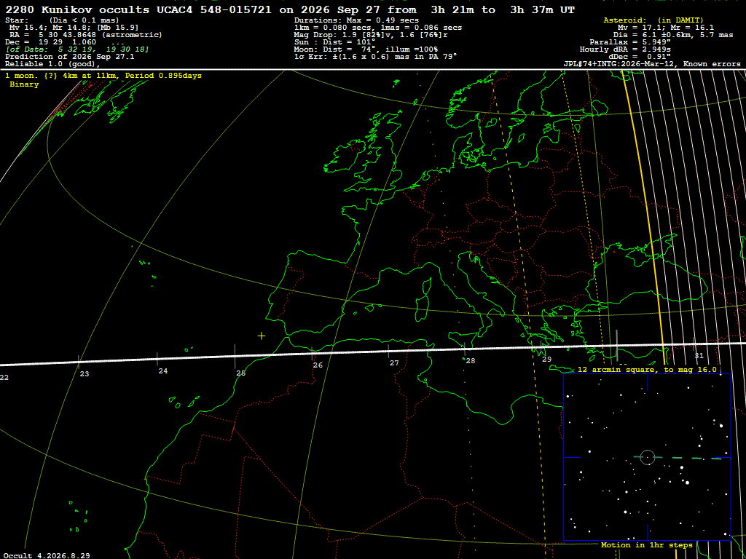
Task: Click the time tick labeled 23
Action: tap(85, 374)
